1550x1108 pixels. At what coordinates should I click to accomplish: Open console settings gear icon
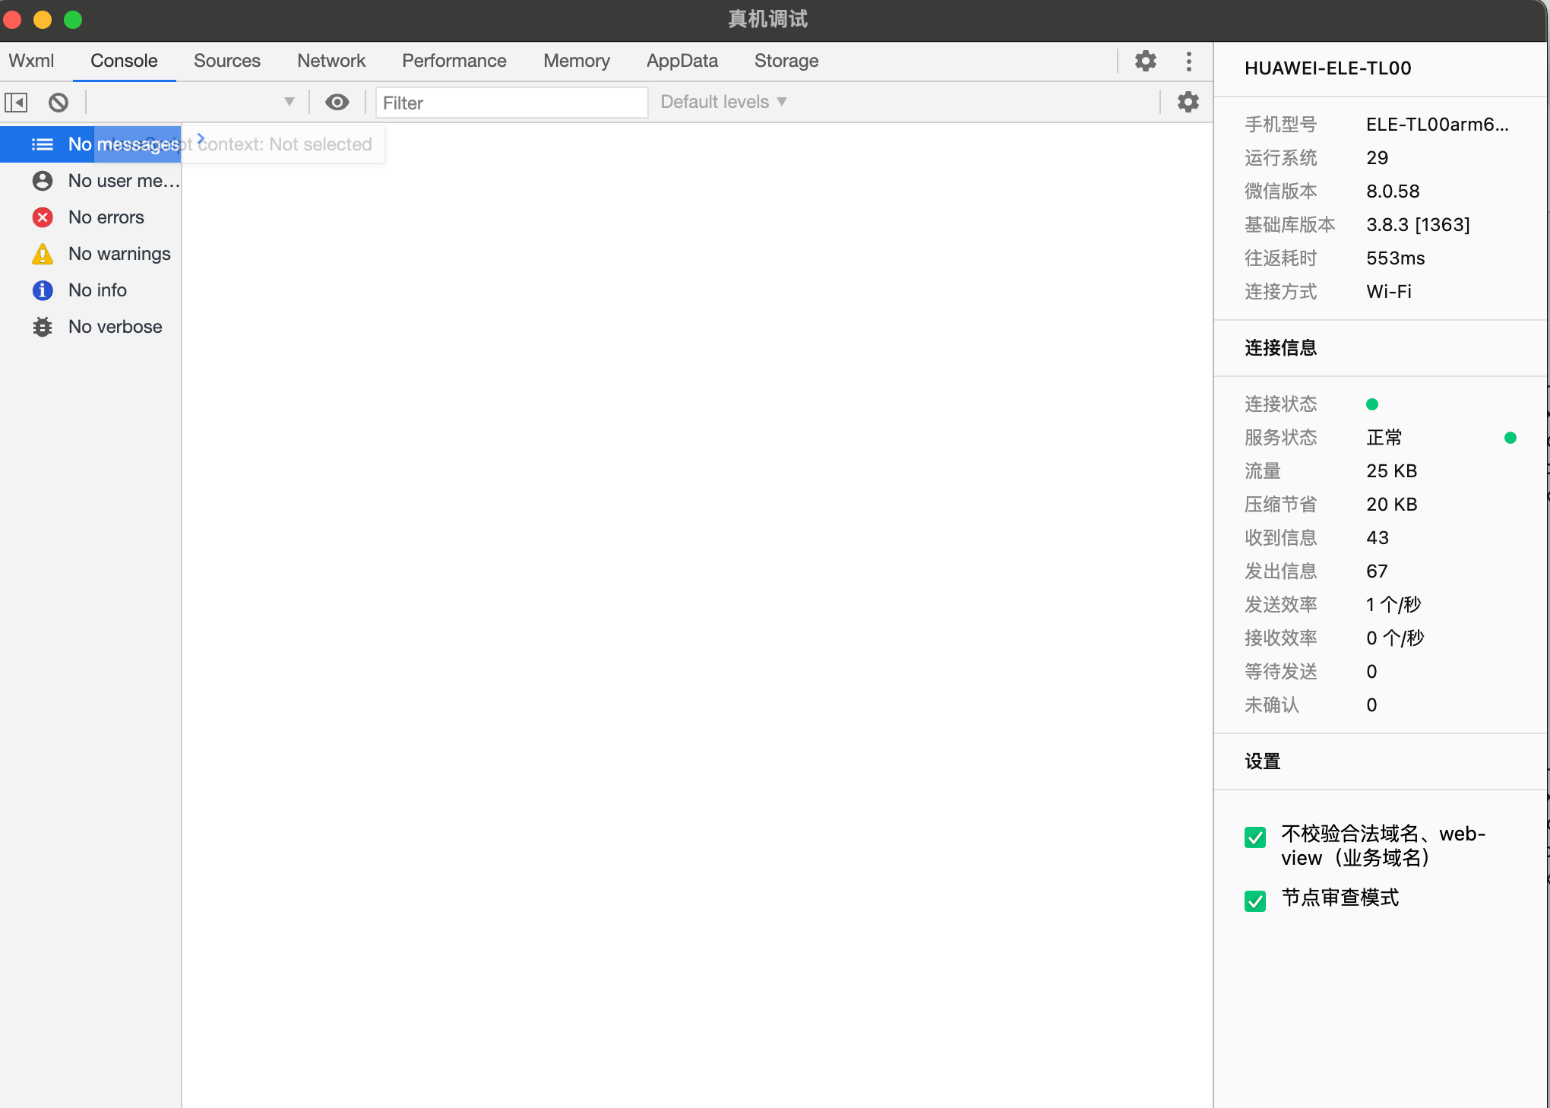pyautogui.click(x=1188, y=102)
